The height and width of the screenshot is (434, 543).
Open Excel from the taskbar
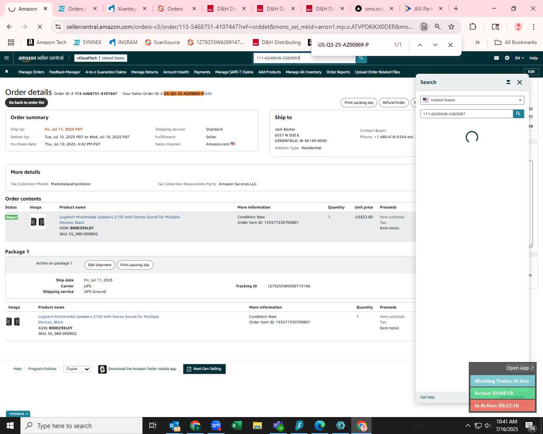tap(237, 426)
